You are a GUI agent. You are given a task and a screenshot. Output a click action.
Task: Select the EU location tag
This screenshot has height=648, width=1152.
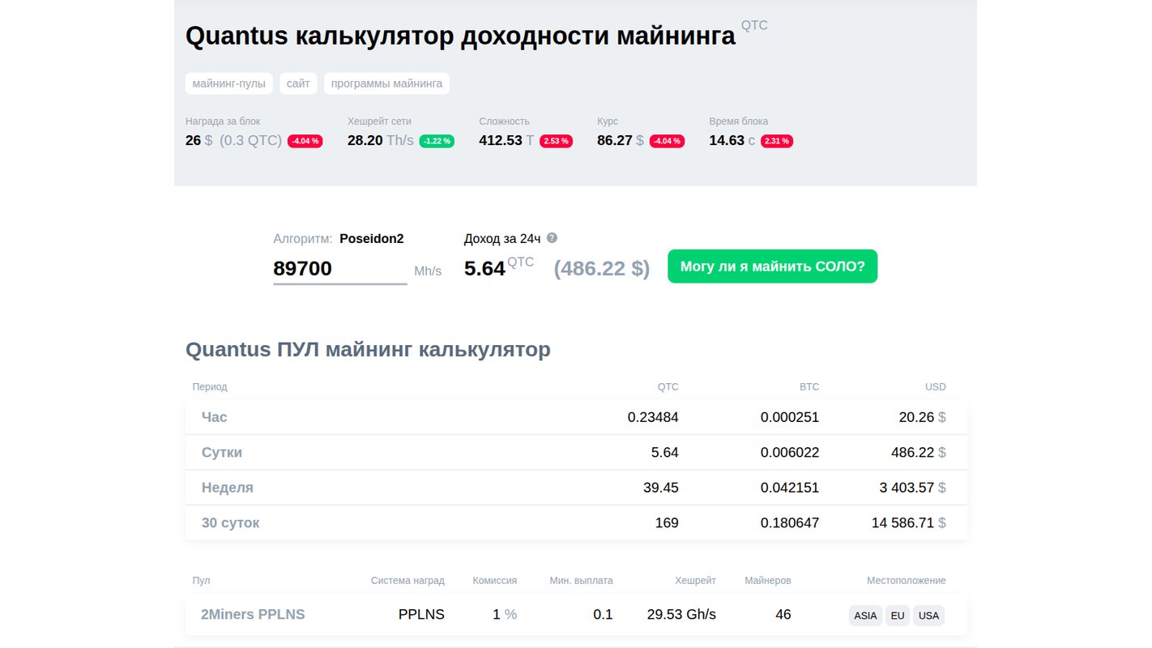click(898, 616)
